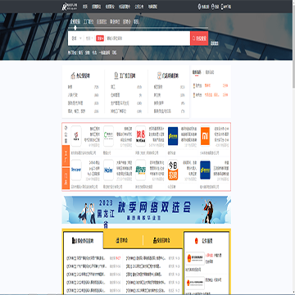Open the 2023 黑龙江省 秋季网络双选会 banner

(x=147, y=210)
